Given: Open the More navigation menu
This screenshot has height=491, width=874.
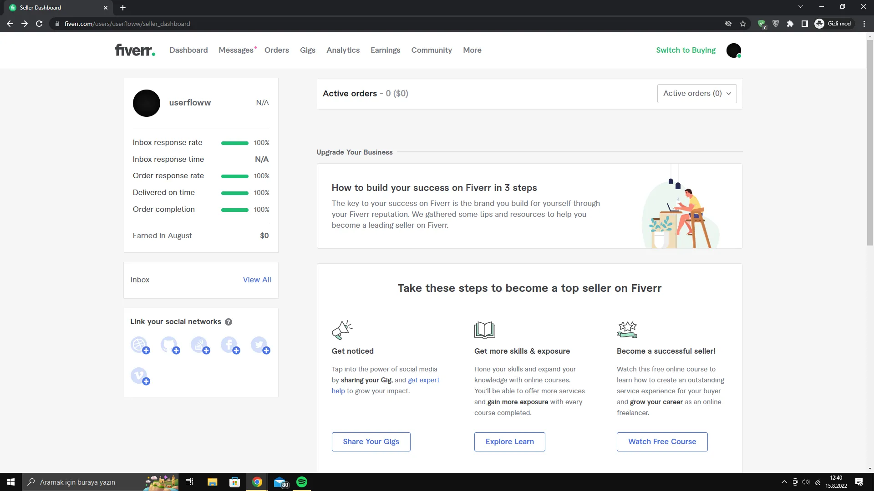Looking at the screenshot, I should (x=472, y=50).
